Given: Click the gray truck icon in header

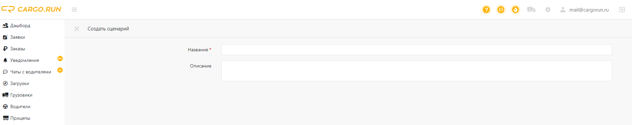Looking at the screenshot, I should coord(531,10).
